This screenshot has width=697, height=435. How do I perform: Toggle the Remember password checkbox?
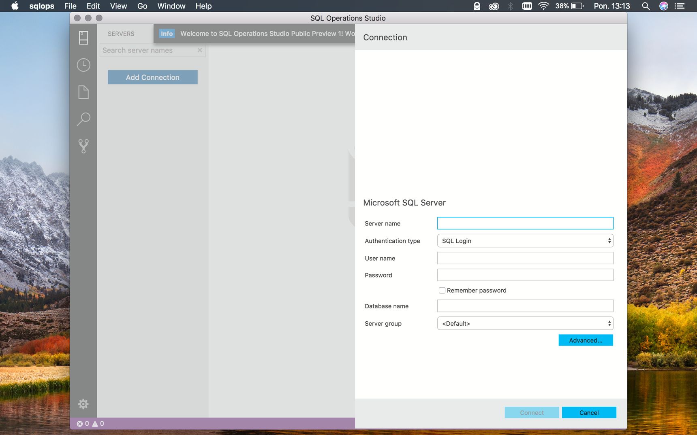442,291
